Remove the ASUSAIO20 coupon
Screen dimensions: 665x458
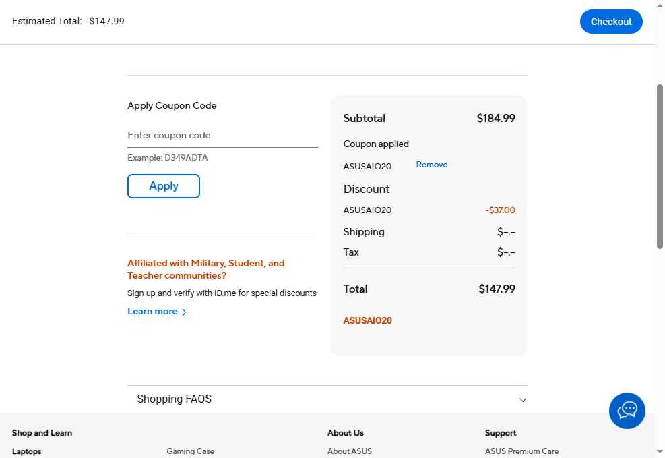[431, 165]
